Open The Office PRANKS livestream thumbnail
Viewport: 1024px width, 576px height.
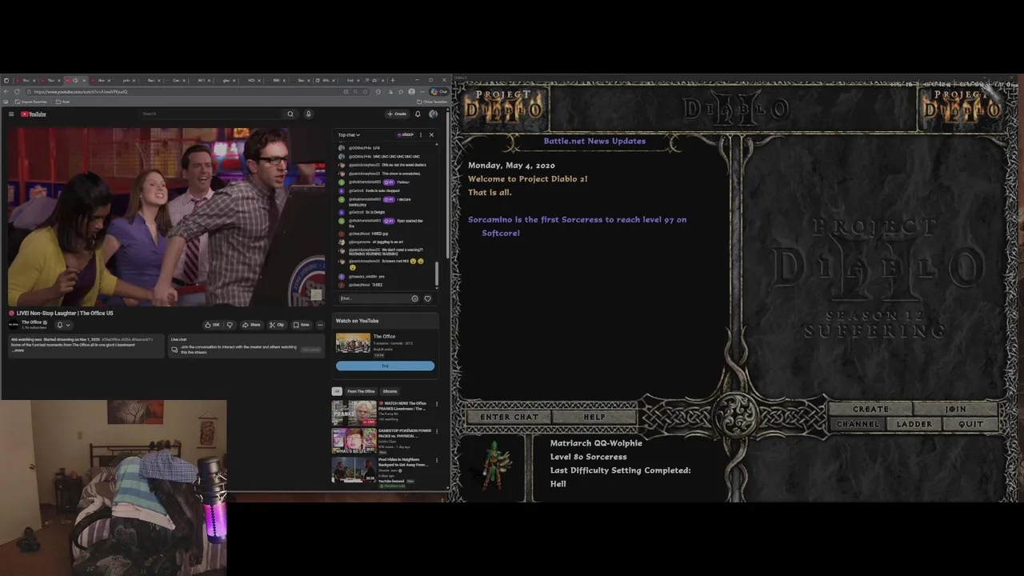(x=354, y=412)
